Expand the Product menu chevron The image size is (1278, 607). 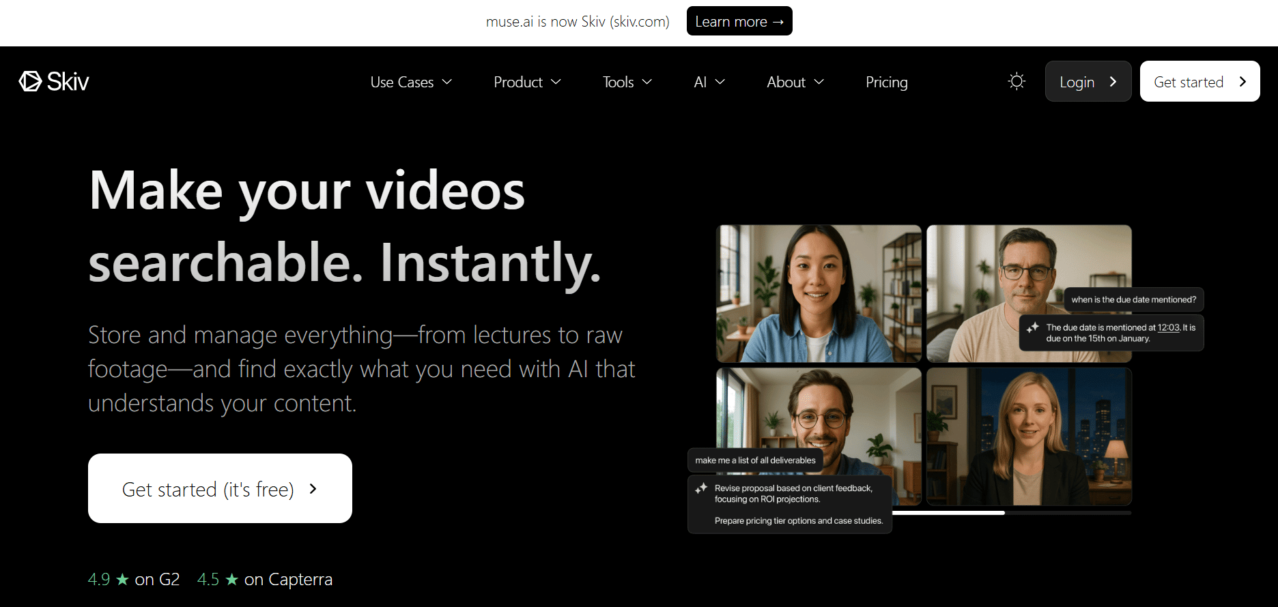point(556,82)
